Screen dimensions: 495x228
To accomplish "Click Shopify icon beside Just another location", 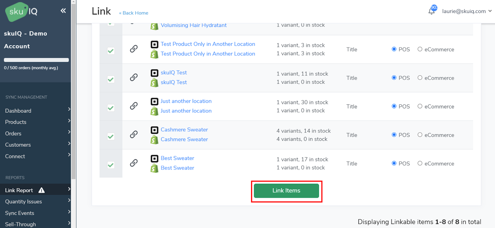I will 154,111.
